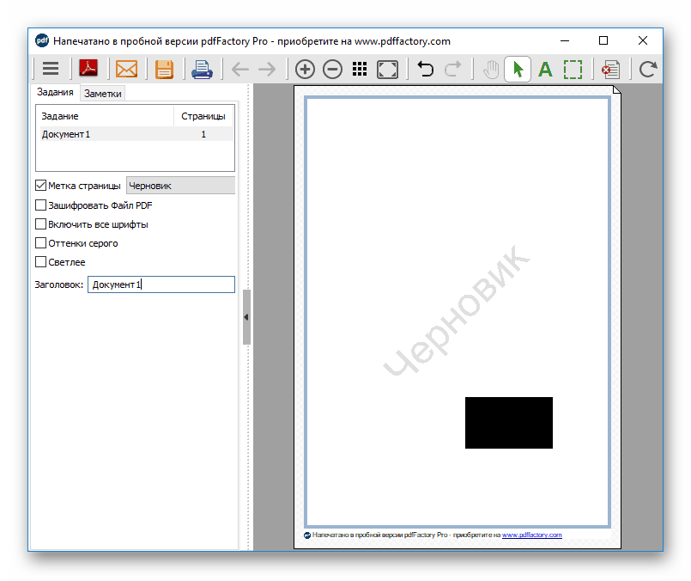Uncheck the Метка страницы checkbox

[x=40, y=186]
